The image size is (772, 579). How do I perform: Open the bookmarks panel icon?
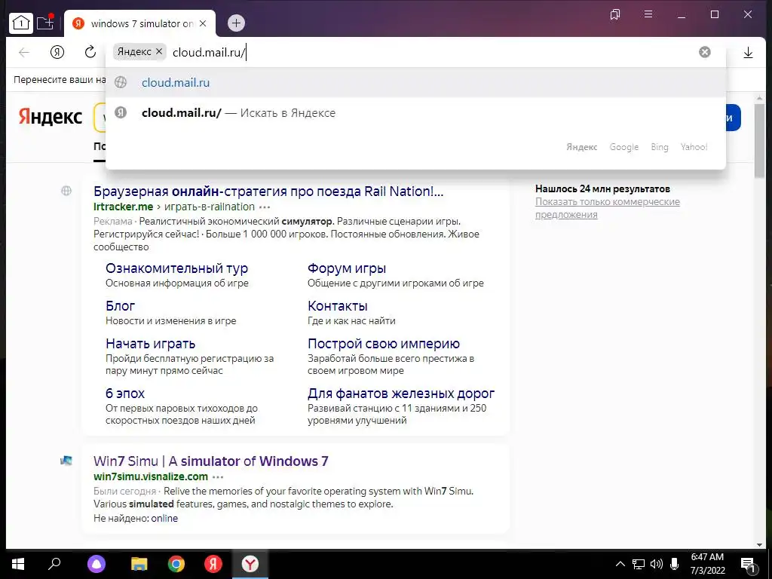pyautogui.click(x=615, y=14)
